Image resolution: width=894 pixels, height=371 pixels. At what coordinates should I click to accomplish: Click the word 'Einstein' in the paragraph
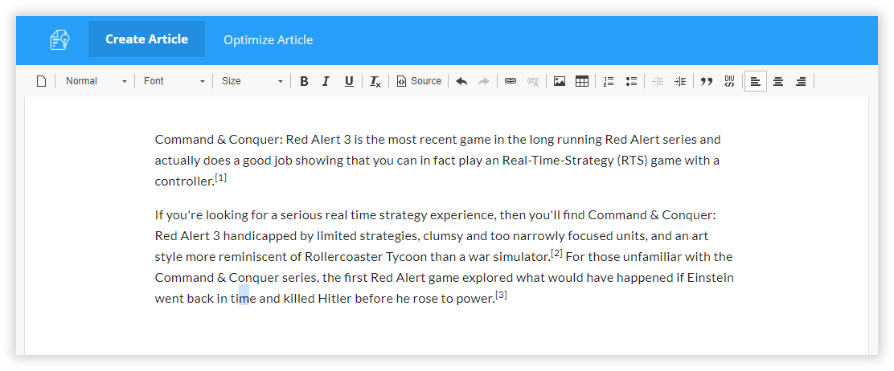pyautogui.click(x=710, y=278)
